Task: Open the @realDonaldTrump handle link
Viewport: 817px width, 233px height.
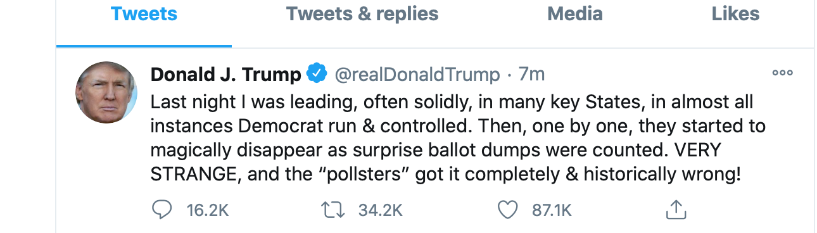Action: [417, 75]
